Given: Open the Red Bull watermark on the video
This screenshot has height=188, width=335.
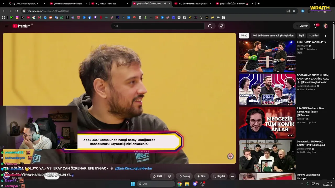Looking at the screenshot, I should [230, 156].
